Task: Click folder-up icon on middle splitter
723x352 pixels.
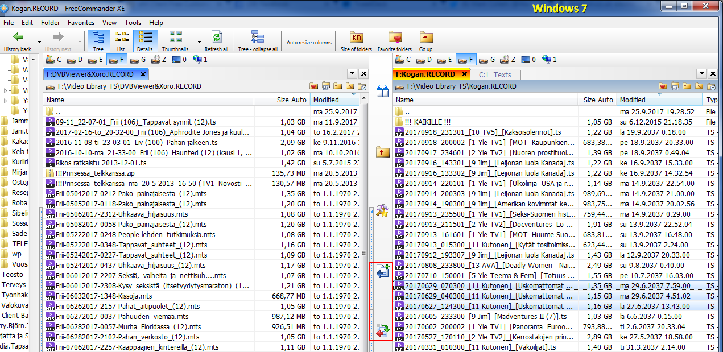Action: point(382,152)
